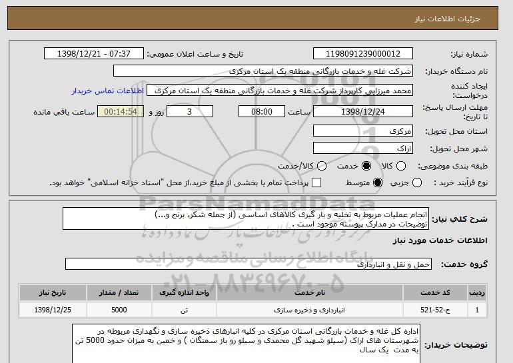Screen dimensions: 513x363
Task: Click the شرح کلی نیاز description box
Action: coord(246,218)
